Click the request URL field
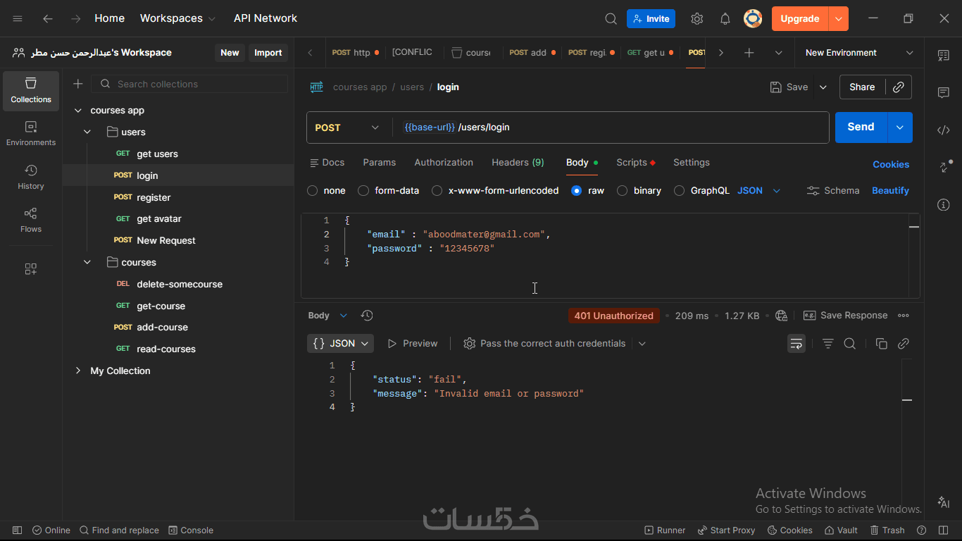 tap(610, 128)
